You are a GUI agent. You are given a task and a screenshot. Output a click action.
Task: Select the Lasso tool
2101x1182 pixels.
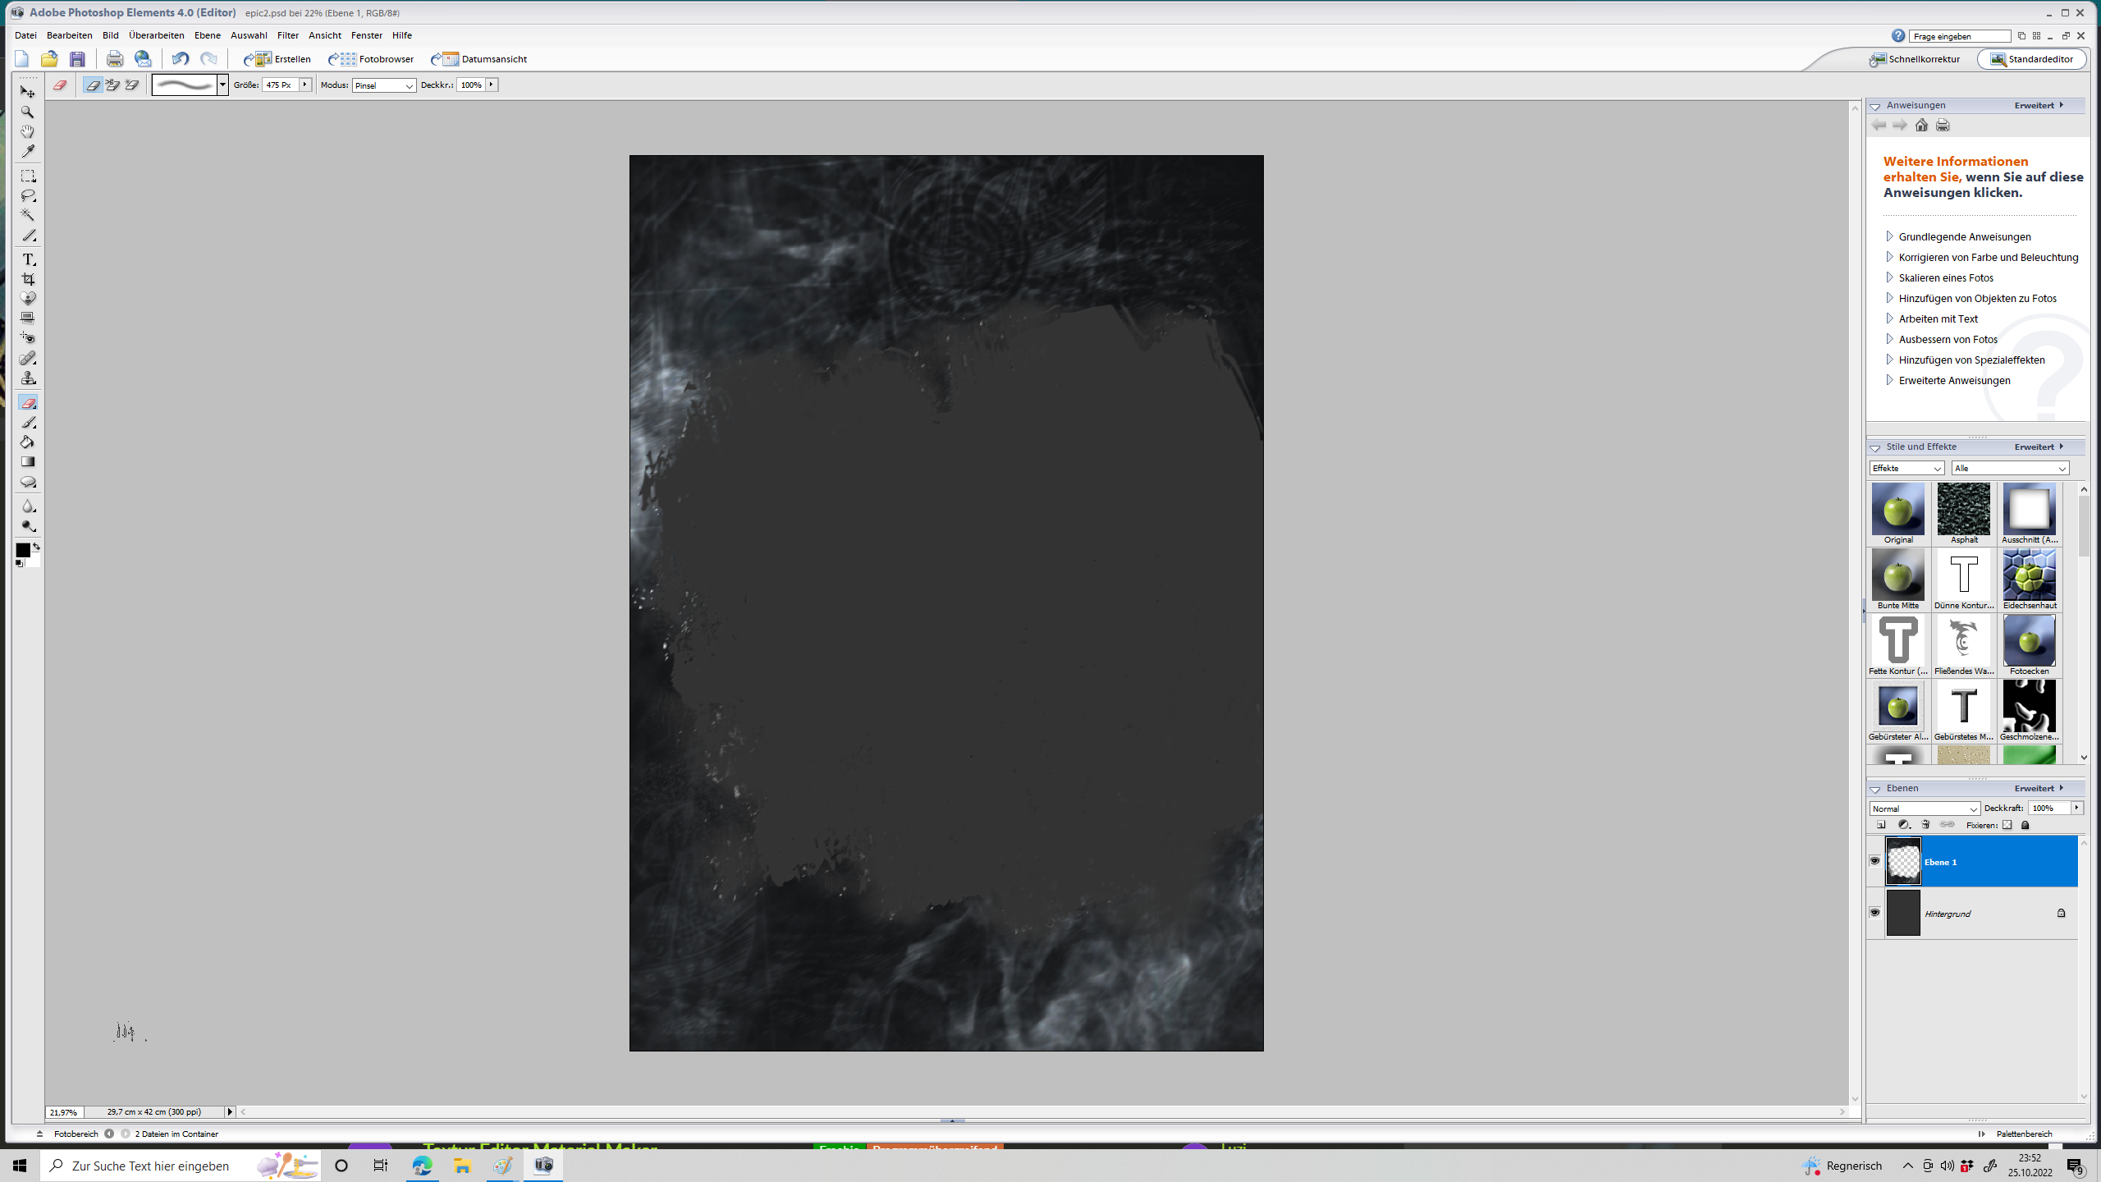click(x=28, y=195)
